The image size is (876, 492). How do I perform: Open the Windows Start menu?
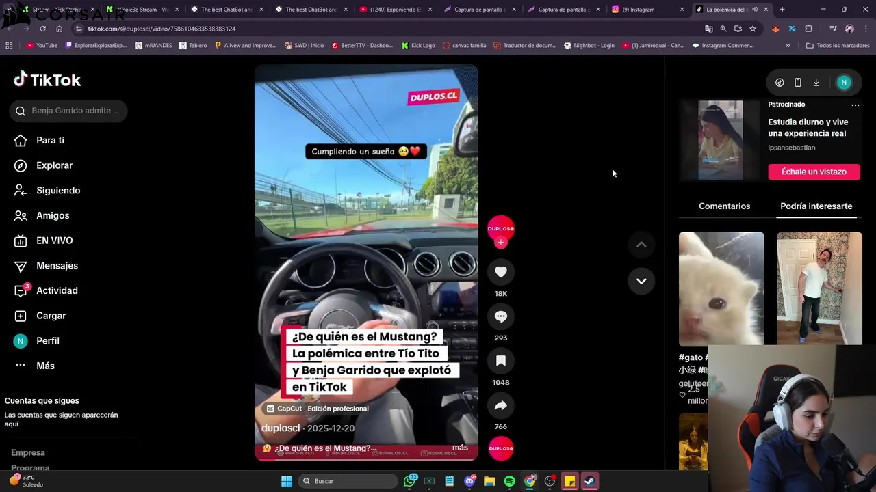pos(287,481)
